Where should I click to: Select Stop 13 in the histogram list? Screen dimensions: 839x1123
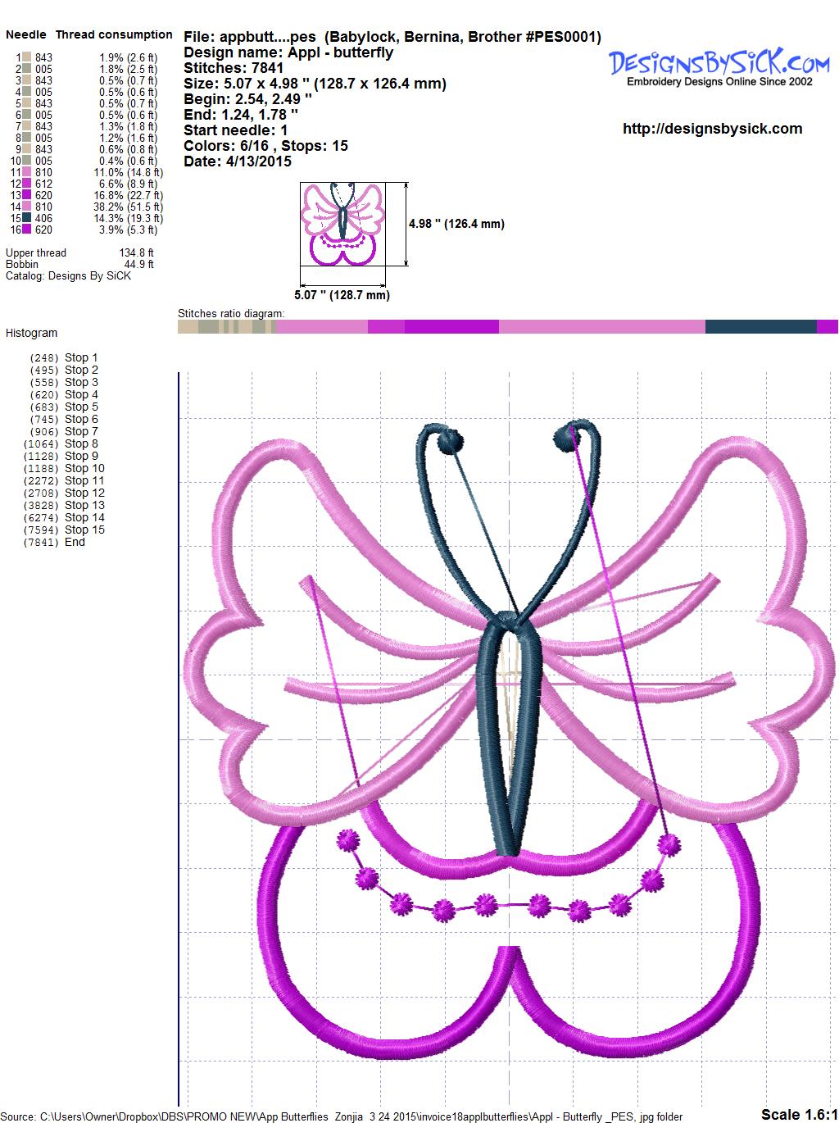tap(84, 505)
